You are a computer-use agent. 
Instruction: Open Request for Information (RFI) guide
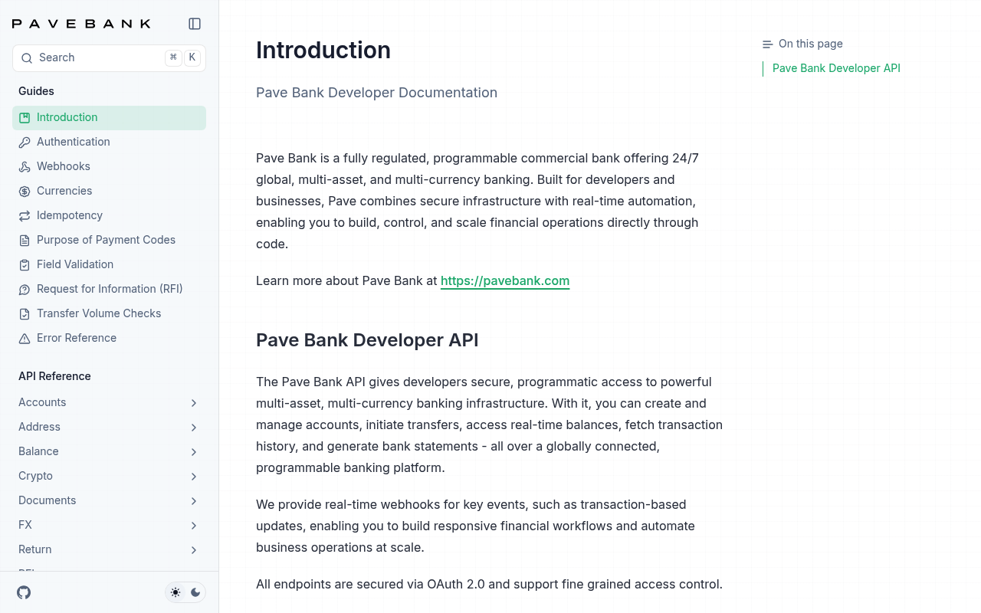tap(109, 289)
